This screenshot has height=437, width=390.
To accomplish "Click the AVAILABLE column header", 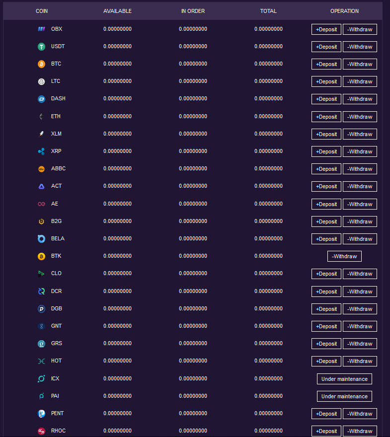I will tap(117, 11).
